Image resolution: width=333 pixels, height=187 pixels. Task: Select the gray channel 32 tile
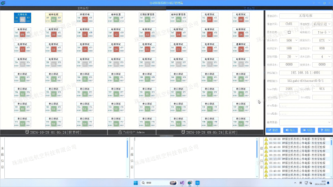[241, 62]
